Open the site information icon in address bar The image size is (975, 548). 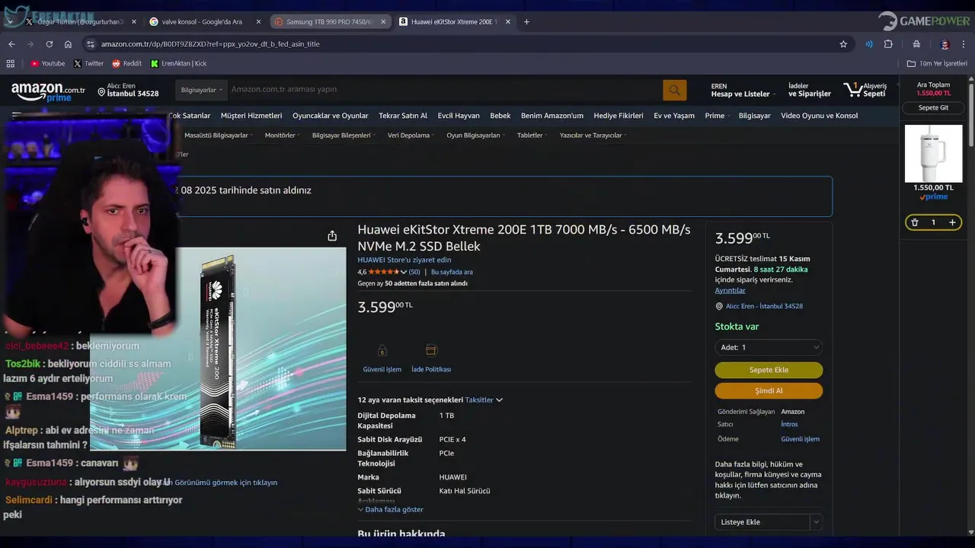[91, 44]
